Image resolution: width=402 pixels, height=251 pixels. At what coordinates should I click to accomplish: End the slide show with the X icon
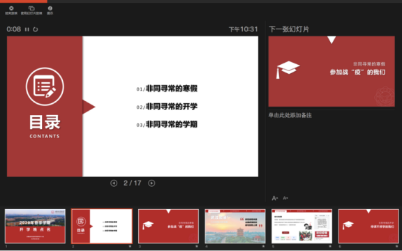pyautogui.click(x=11, y=8)
